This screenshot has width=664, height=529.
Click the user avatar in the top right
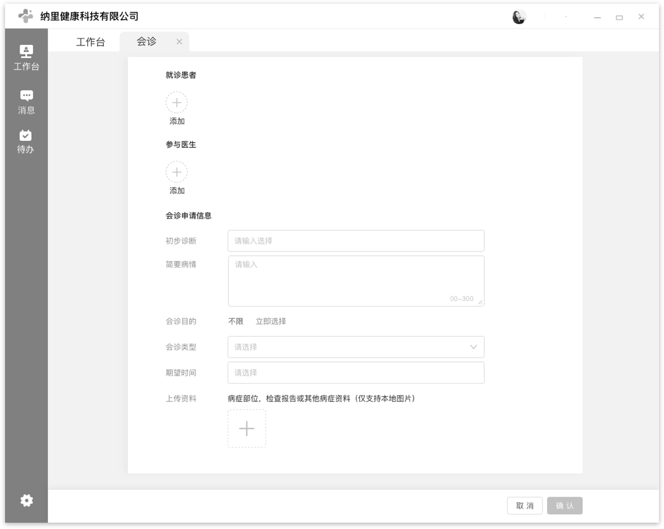[519, 16]
